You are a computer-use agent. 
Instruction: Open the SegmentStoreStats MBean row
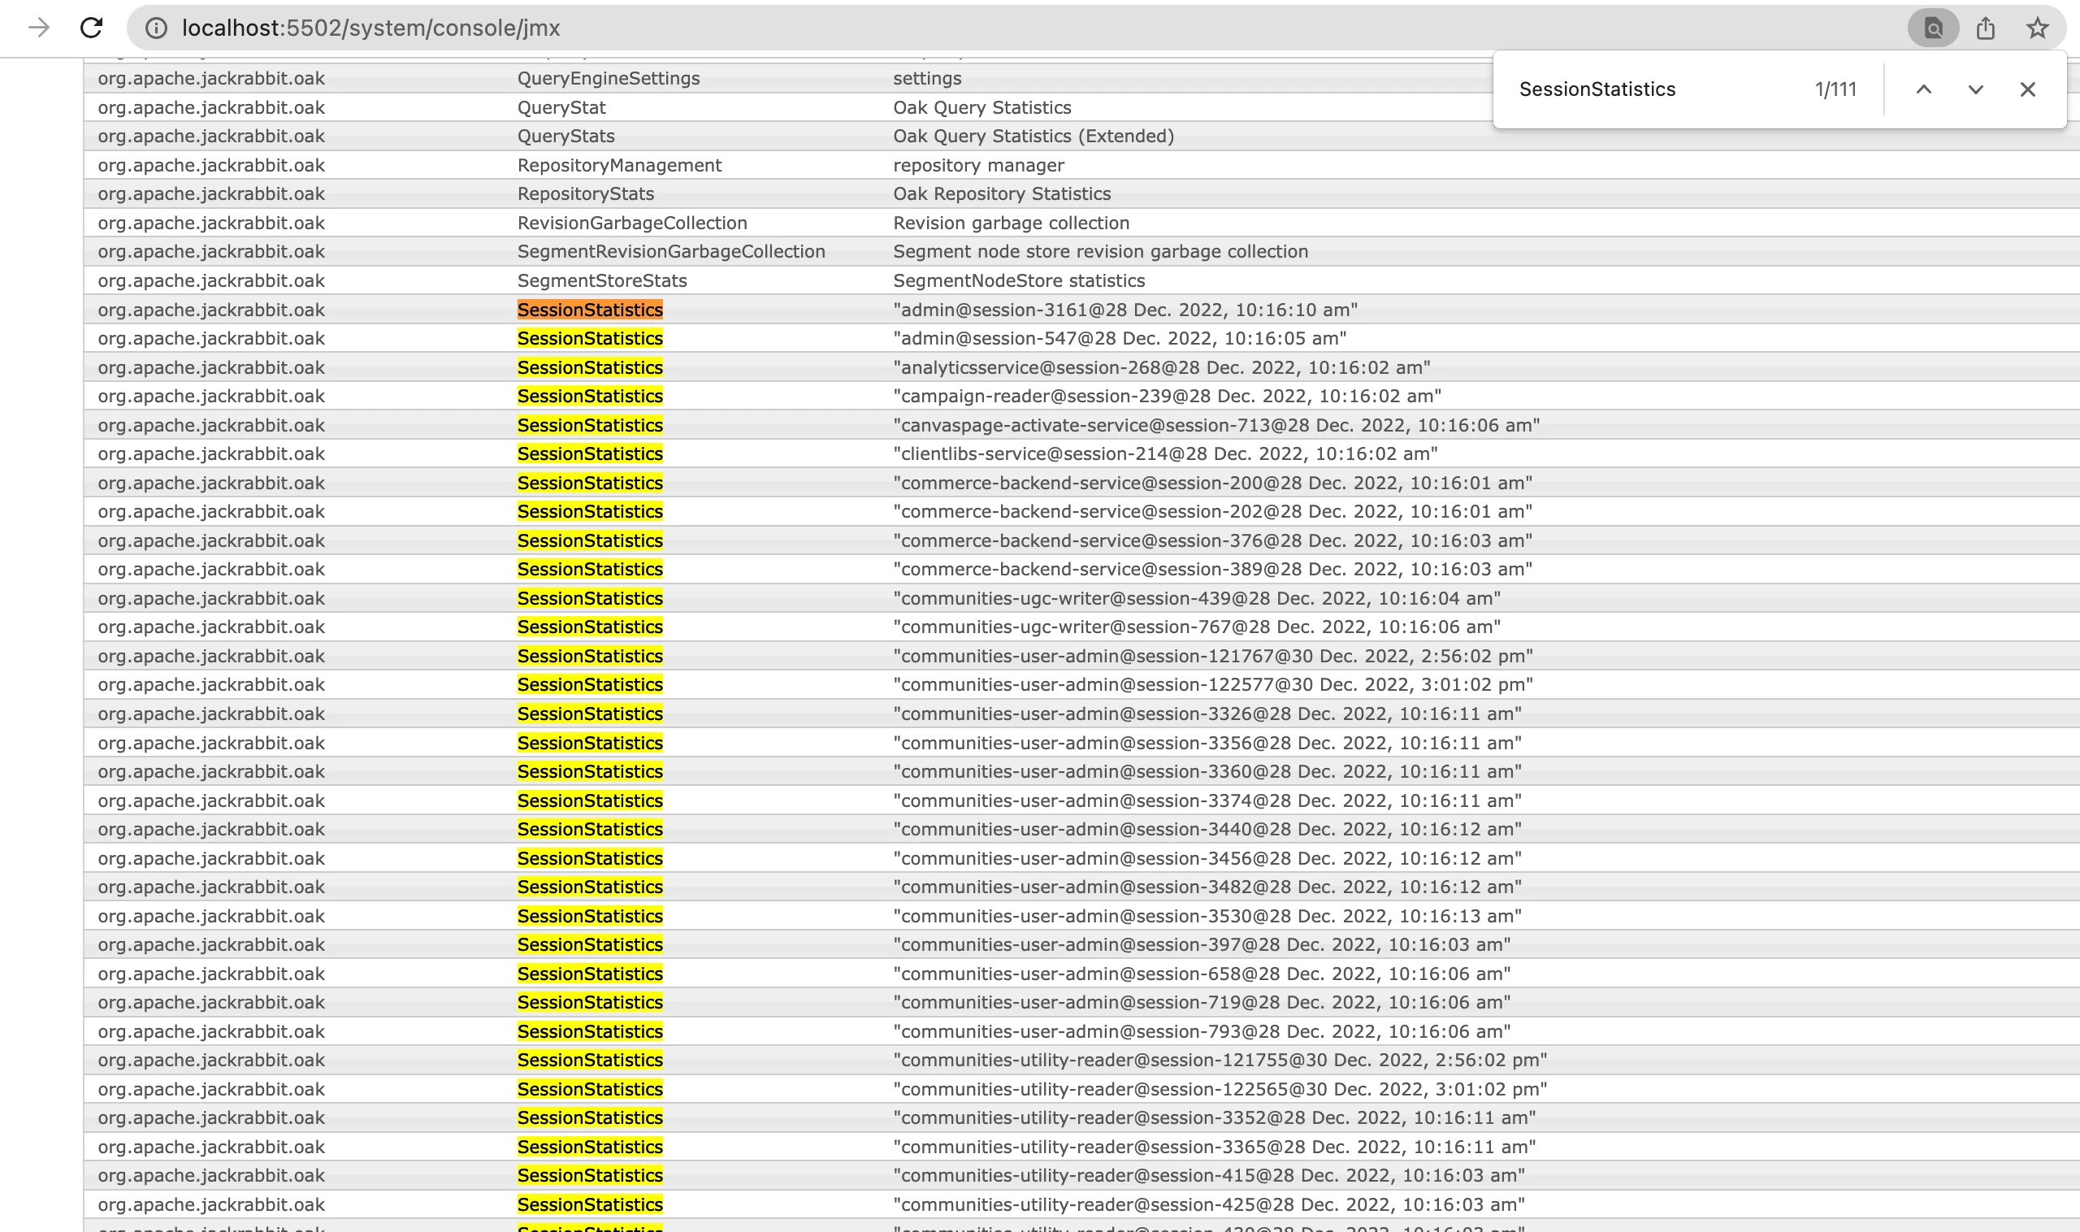coord(602,280)
